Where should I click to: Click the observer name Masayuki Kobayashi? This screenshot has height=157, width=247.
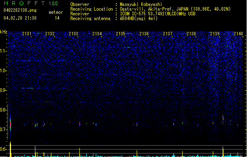pos(141,4)
